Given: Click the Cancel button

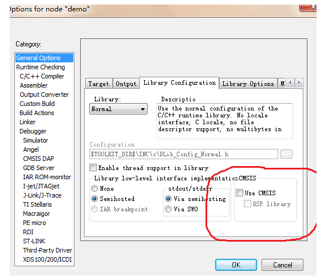Looking at the screenshot, I should click(282, 265).
